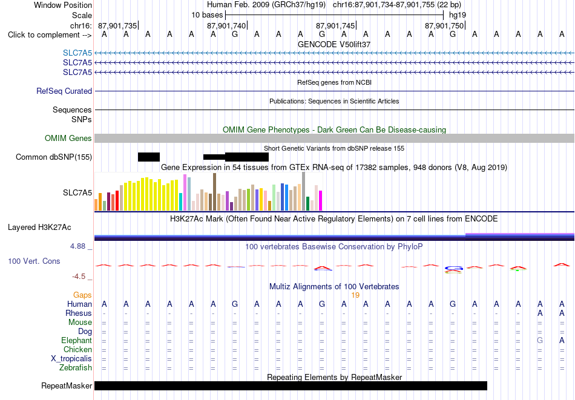Click 'Multiz Alignments of 100 Vertebrates' title

click(x=334, y=287)
